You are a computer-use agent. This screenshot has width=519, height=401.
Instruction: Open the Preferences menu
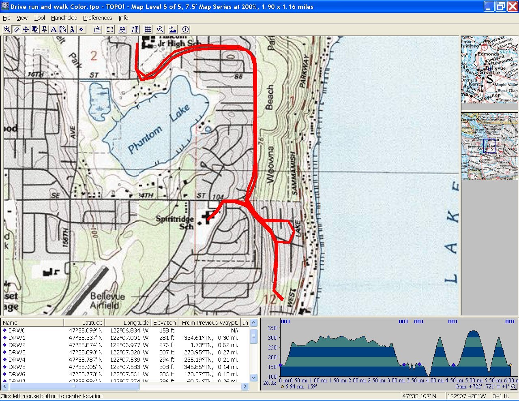tap(97, 18)
